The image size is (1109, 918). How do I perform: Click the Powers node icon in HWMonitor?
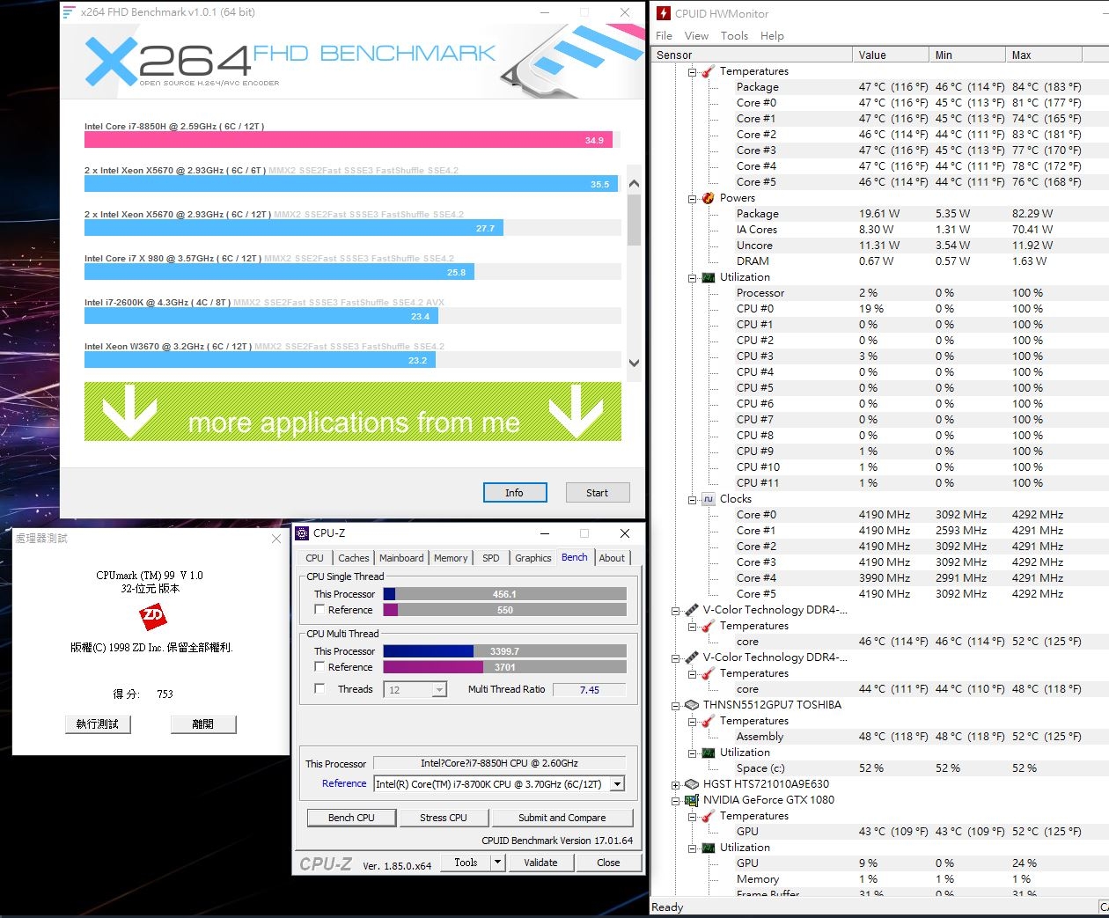(708, 198)
